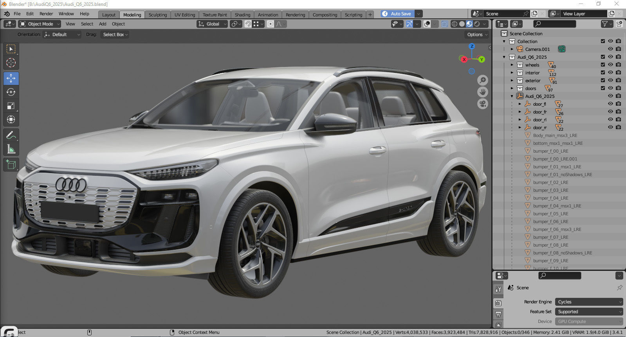626x337 pixels.
Task: Open Orientation Default dropdown
Action: [x=62, y=34]
